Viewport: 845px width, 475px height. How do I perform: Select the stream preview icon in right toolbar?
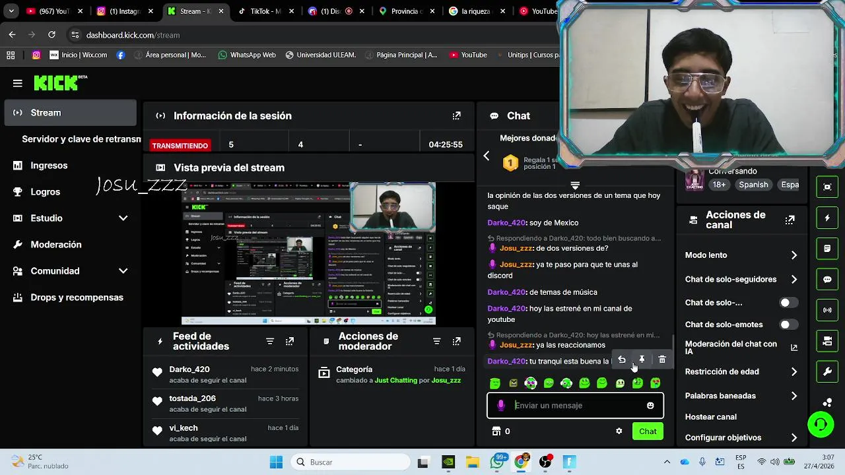827,187
